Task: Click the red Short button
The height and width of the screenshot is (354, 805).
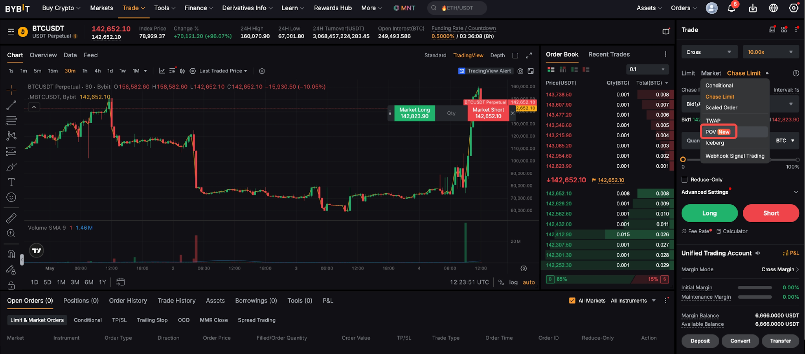Action: click(771, 213)
